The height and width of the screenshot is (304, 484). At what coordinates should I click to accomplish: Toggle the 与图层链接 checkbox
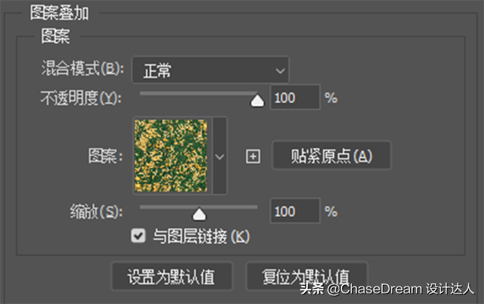138,236
